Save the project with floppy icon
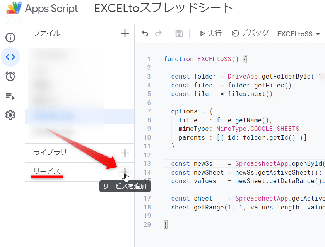The height and width of the screenshot is (247, 325). (x=179, y=33)
